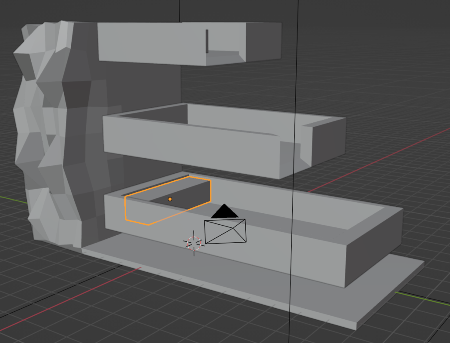Select the camera object's wireframe rectangle

click(225, 231)
